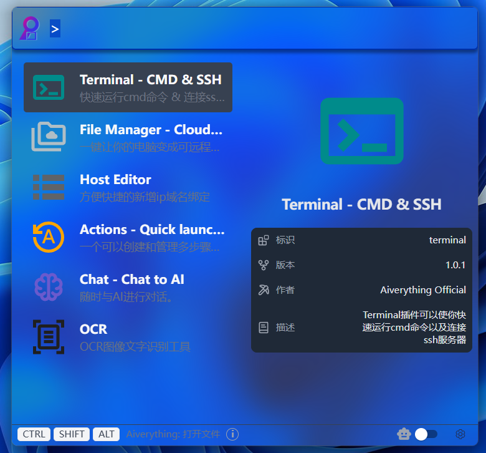Click the command prefix '>' chip

coord(55,29)
